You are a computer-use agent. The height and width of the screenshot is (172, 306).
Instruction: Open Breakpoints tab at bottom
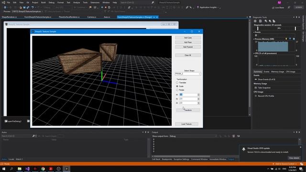pos(167,159)
